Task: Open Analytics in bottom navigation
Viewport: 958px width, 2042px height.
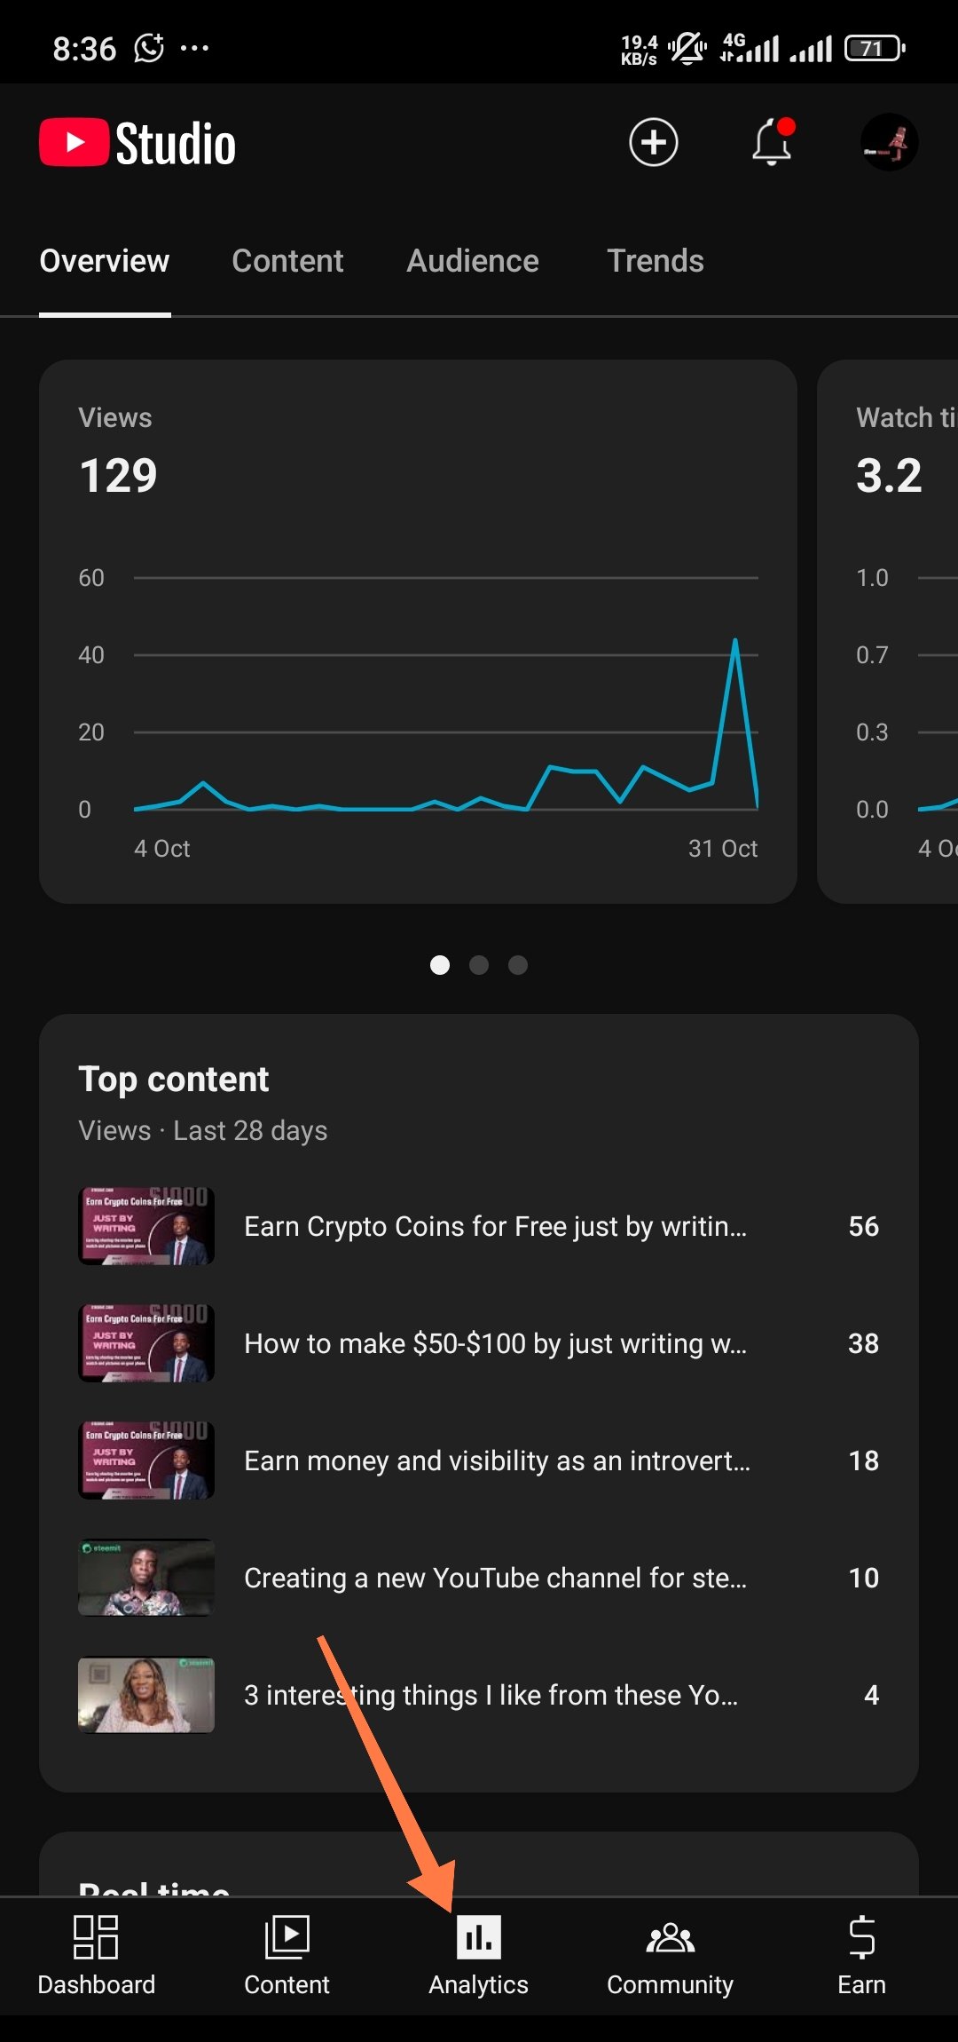Action: coord(479,1955)
